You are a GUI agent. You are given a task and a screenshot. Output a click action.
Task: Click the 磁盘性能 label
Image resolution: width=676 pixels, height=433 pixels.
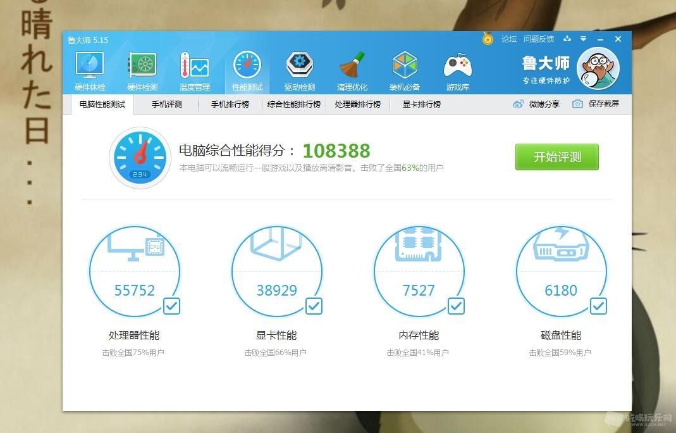pos(561,335)
